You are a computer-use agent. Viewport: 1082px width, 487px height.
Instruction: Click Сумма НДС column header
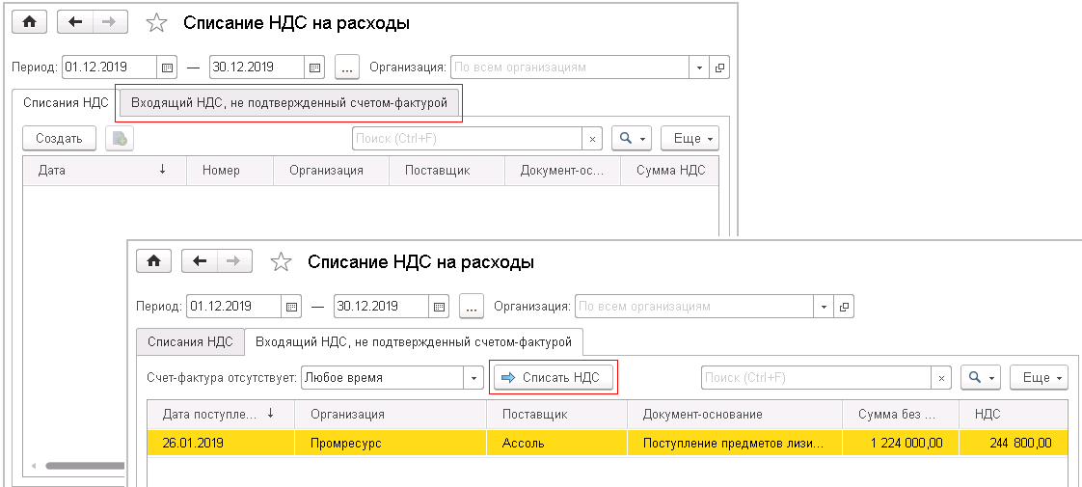(670, 171)
